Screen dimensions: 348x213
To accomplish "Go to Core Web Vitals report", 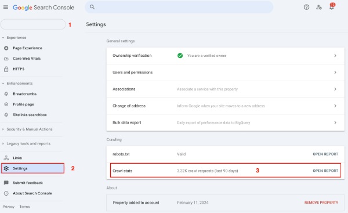I will coord(27,59).
